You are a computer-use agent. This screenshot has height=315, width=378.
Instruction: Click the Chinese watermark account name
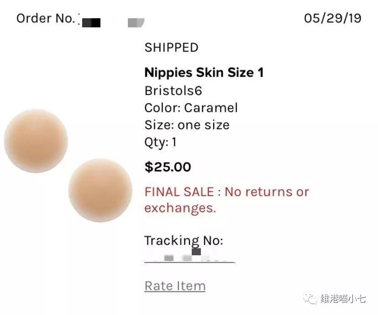pyautogui.click(x=343, y=299)
